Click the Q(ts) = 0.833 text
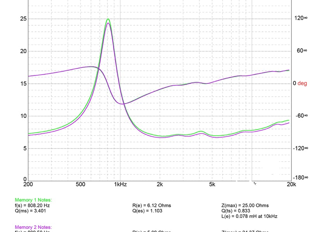Viewport: 310px width, 232px height. click(236, 211)
